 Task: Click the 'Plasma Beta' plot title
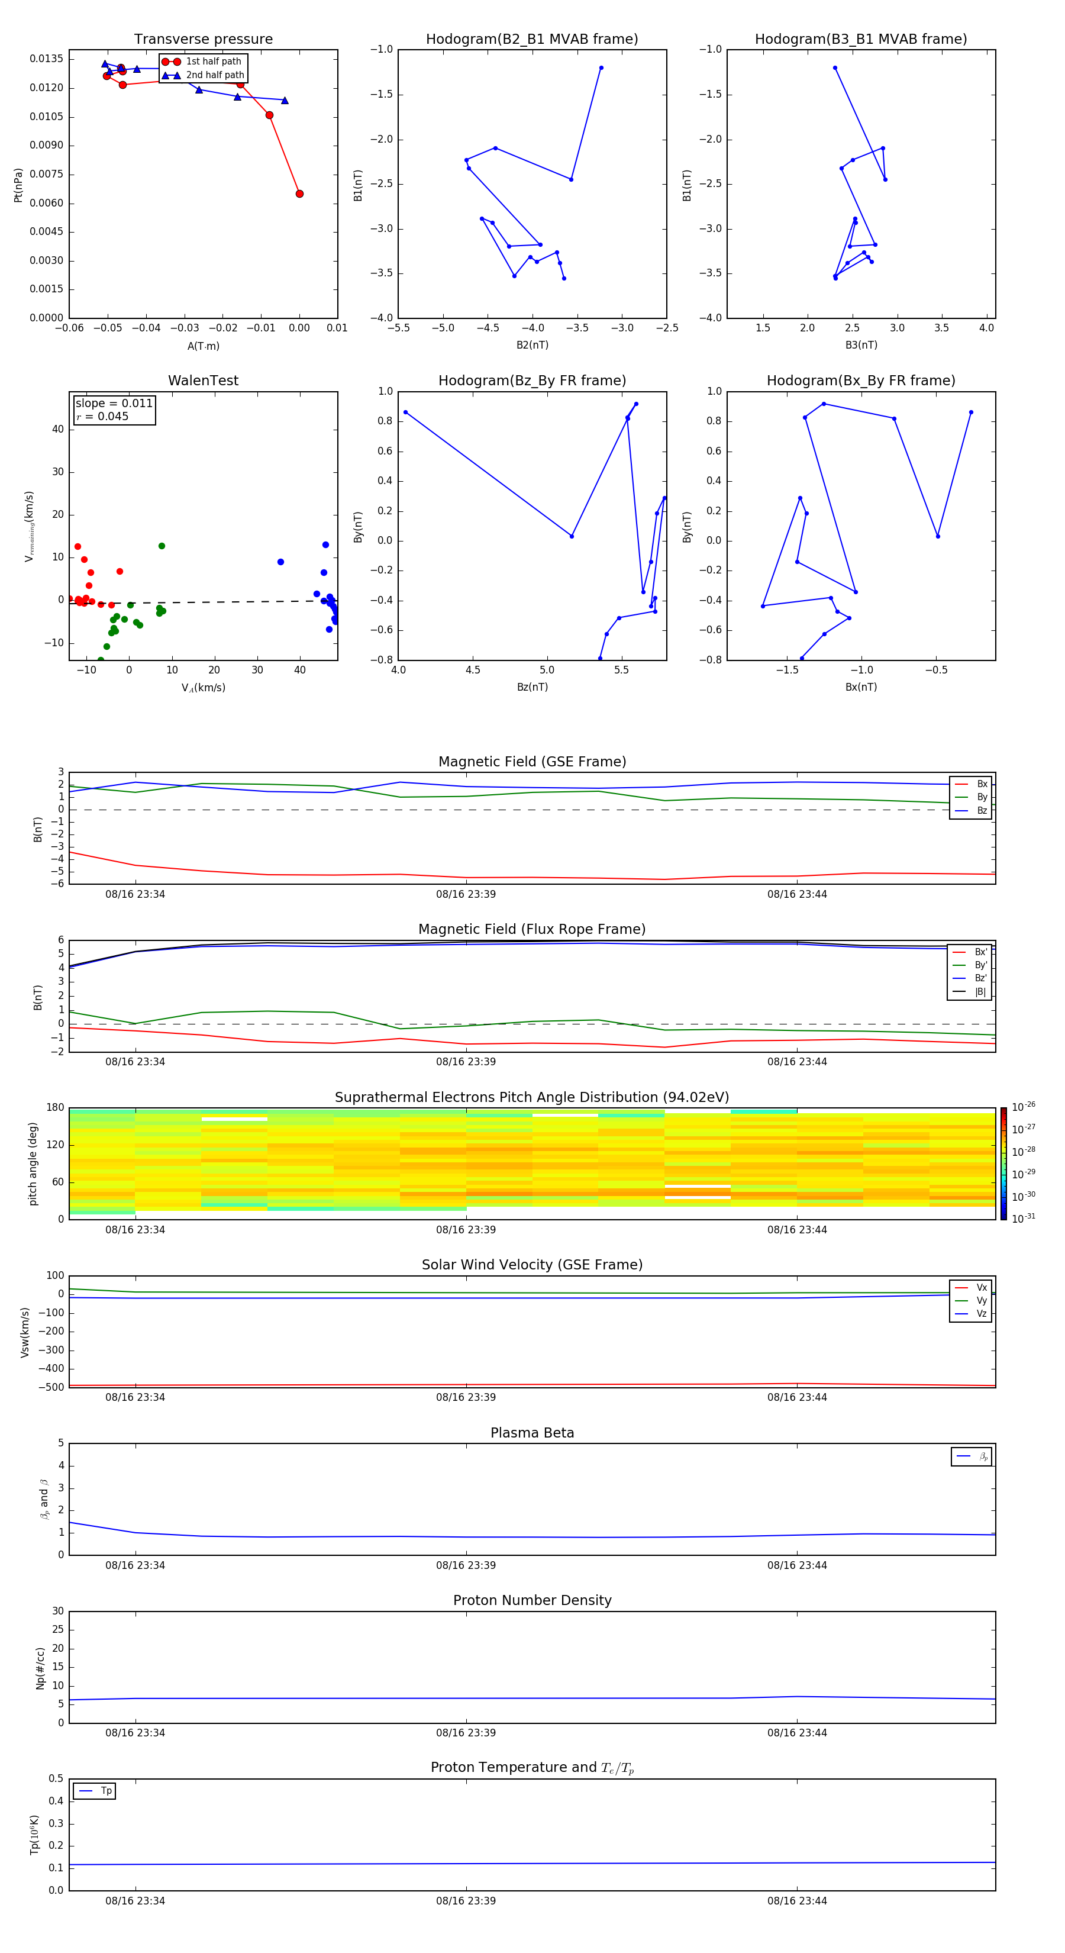532,1433
